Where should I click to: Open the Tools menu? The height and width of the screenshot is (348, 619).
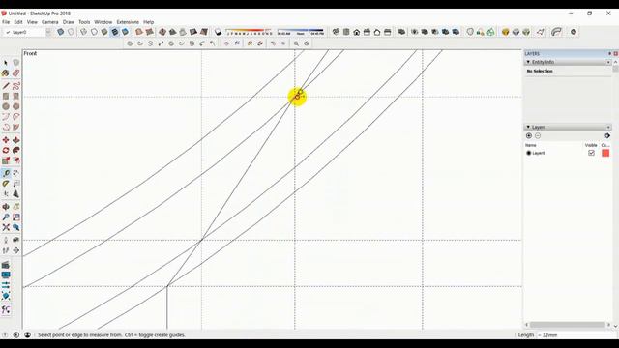point(84,22)
